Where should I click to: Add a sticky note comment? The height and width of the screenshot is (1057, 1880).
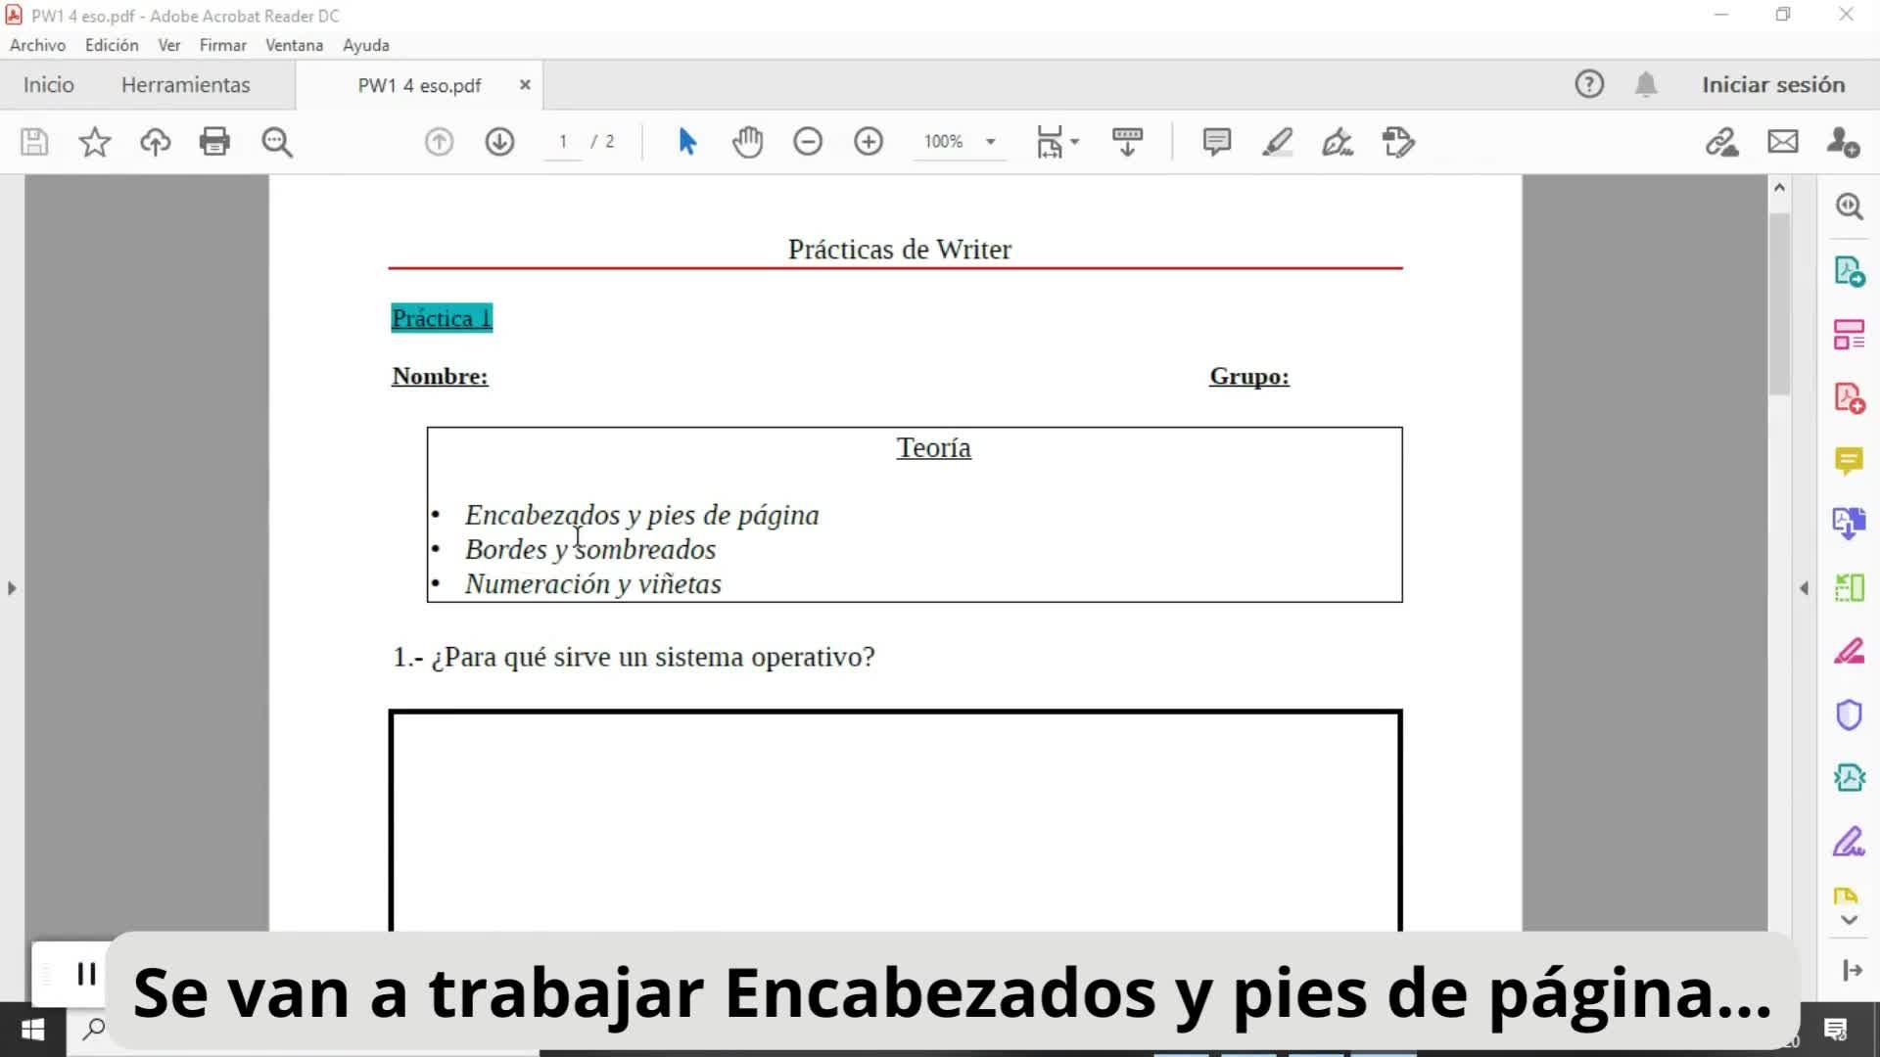[x=1216, y=142]
